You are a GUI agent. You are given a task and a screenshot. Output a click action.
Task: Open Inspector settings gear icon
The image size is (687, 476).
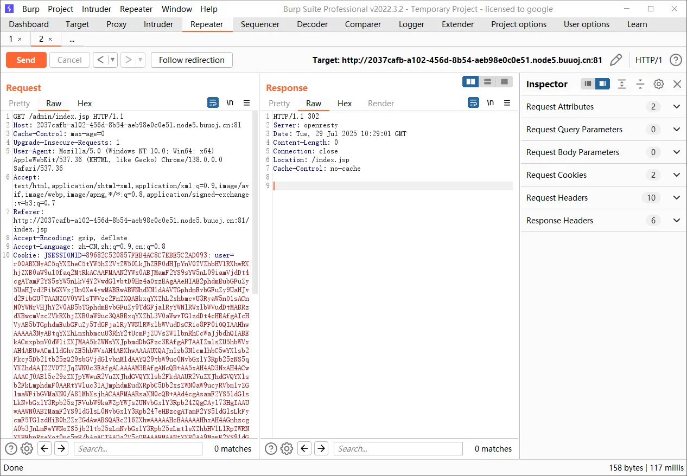[x=658, y=84]
